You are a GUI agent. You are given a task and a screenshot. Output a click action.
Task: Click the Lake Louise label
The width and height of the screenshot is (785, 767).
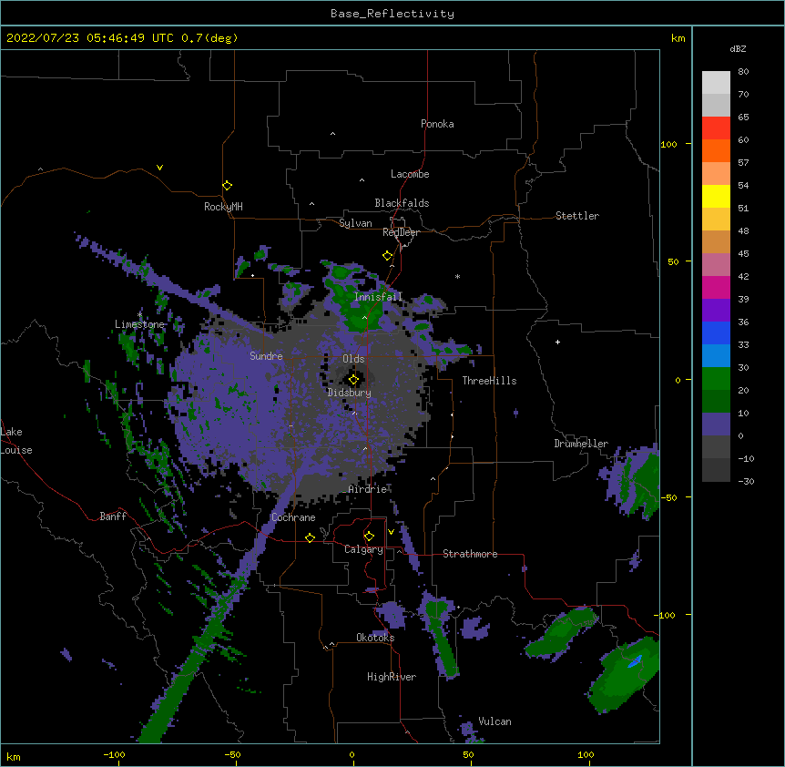click(x=16, y=441)
